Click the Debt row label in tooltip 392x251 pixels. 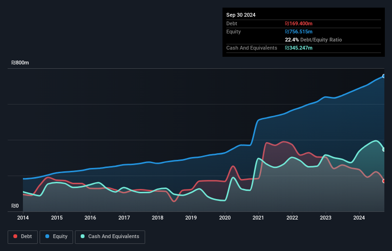(232, 23)
